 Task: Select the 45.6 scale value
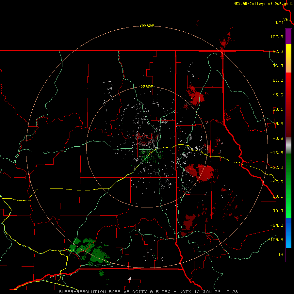[278, 95]
